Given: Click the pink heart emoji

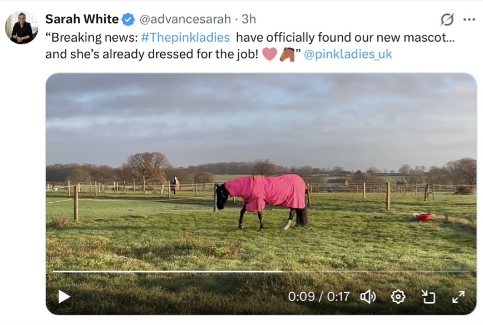Looking at the screenshot, I should coord(269,54).
